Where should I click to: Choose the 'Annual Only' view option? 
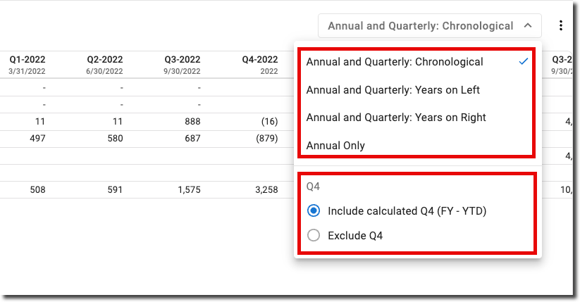pos(335,146)
